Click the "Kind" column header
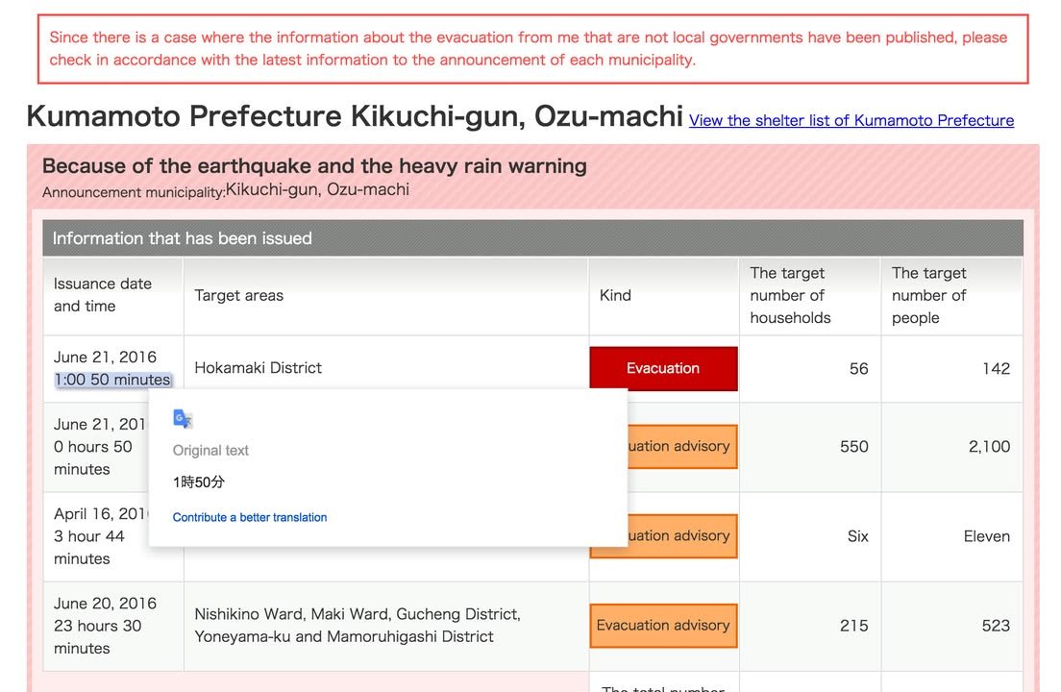 pos(615,295)
